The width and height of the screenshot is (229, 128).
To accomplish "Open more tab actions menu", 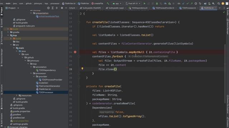I will [x=224, y=8].
